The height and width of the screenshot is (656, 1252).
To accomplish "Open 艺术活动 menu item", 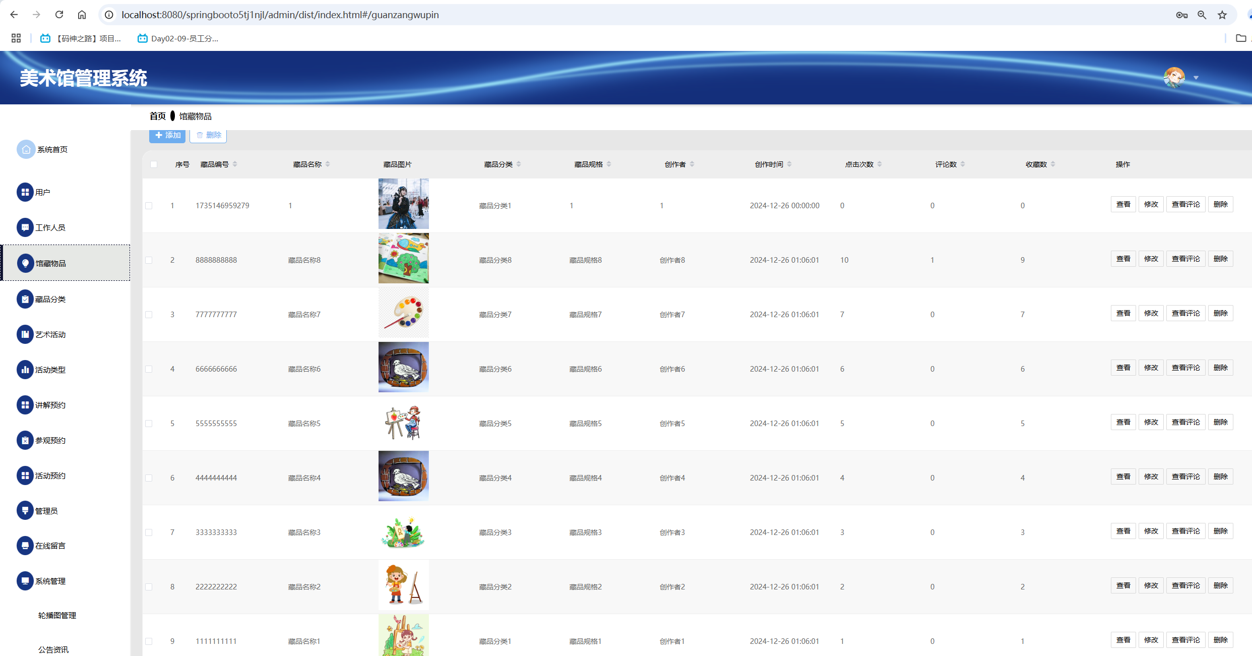I will (x=50, y=334).
